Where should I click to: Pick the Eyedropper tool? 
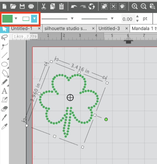click(x=4, y=126)
